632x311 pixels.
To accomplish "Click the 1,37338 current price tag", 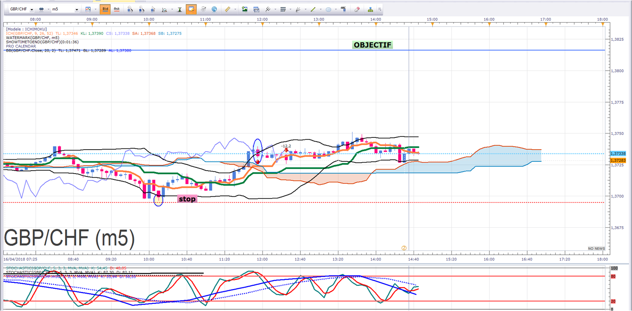I will pos(619,154).
